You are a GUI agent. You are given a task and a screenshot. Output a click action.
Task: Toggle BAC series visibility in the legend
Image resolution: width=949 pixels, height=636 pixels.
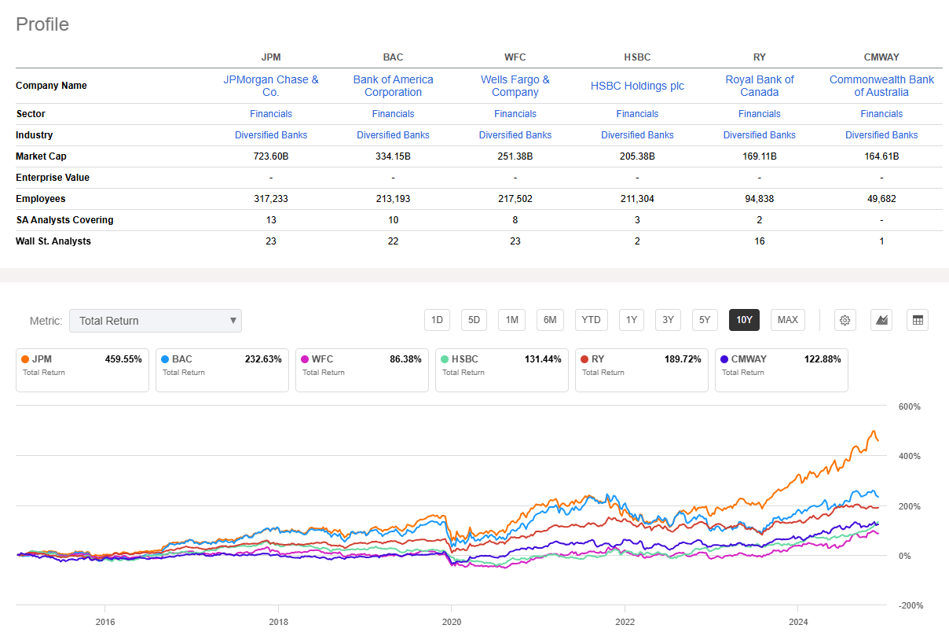click(222, 366)
